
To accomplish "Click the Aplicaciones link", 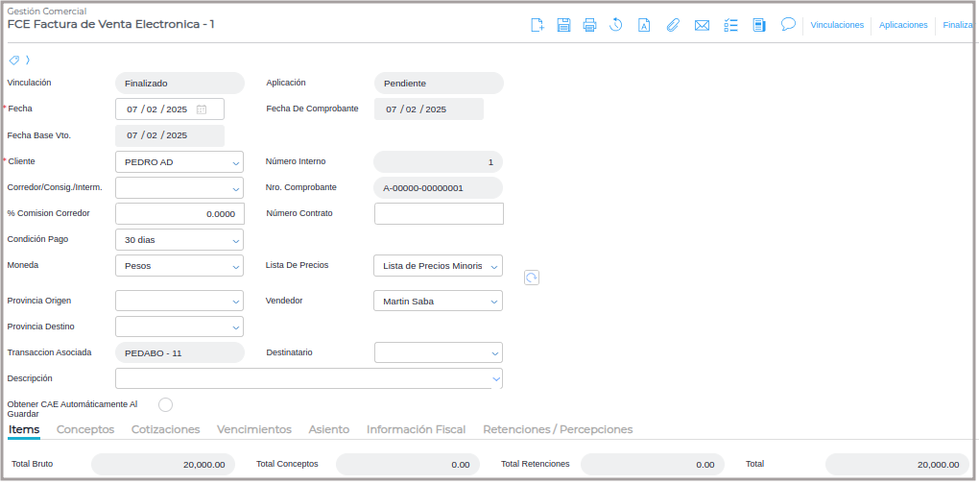I will (x=903, y=25).
